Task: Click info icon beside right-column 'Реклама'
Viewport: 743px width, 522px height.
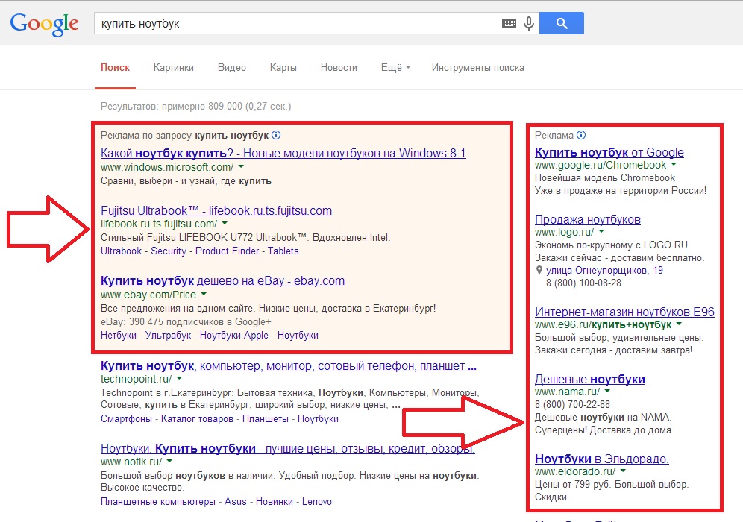Action: [x=581, y=135]
